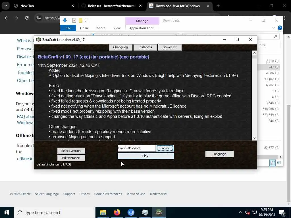Open the File menu in Explorer

(x=68, y=28)
